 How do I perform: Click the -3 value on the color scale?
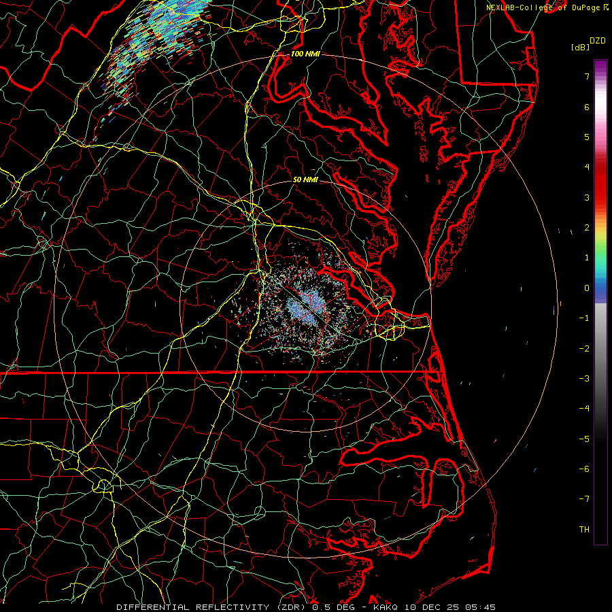coord(584,379)
